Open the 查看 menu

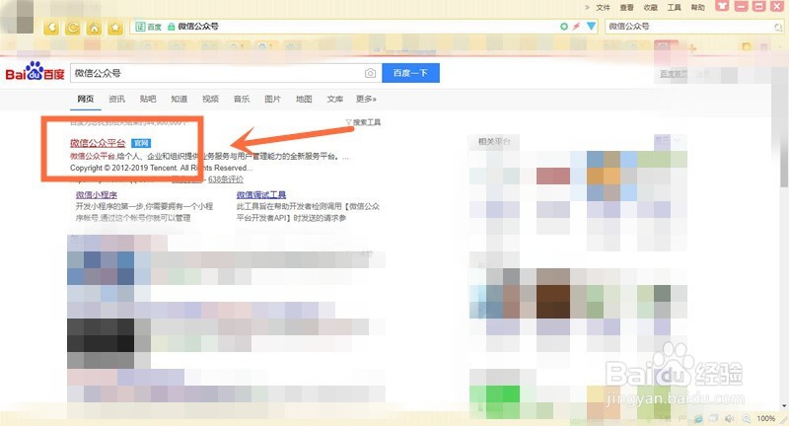point(626,8)
